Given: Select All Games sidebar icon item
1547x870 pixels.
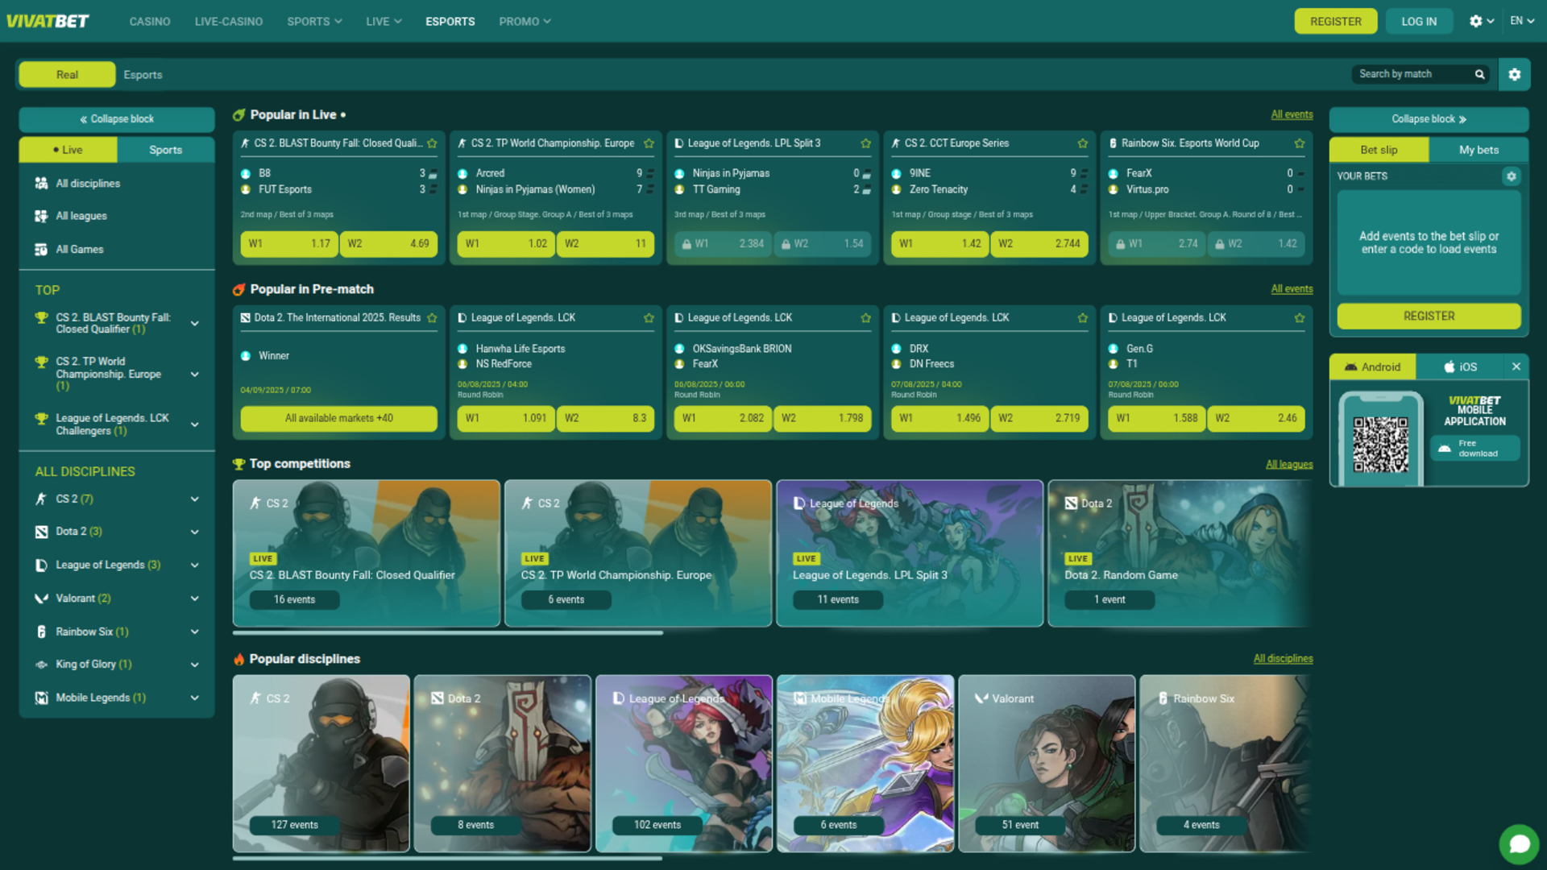Looking at the screenshot, I should pyautogui.click(x=42, y=250).
